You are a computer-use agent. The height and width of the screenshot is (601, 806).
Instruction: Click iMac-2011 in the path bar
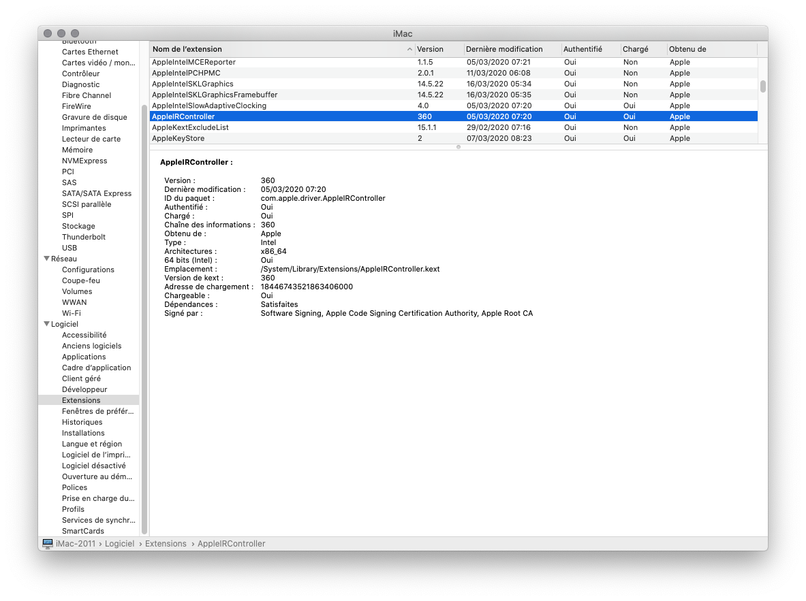click(x=76, y=543)
